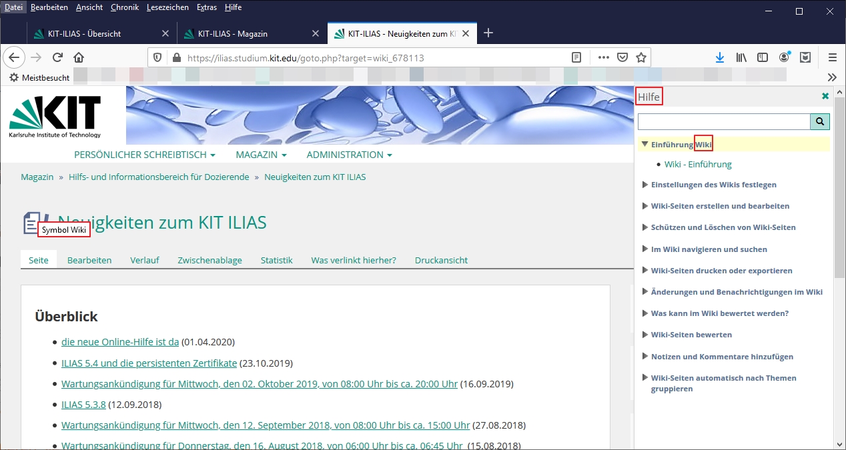
Task: Click into the help panel search field
Action: click(x=724, y=121)
